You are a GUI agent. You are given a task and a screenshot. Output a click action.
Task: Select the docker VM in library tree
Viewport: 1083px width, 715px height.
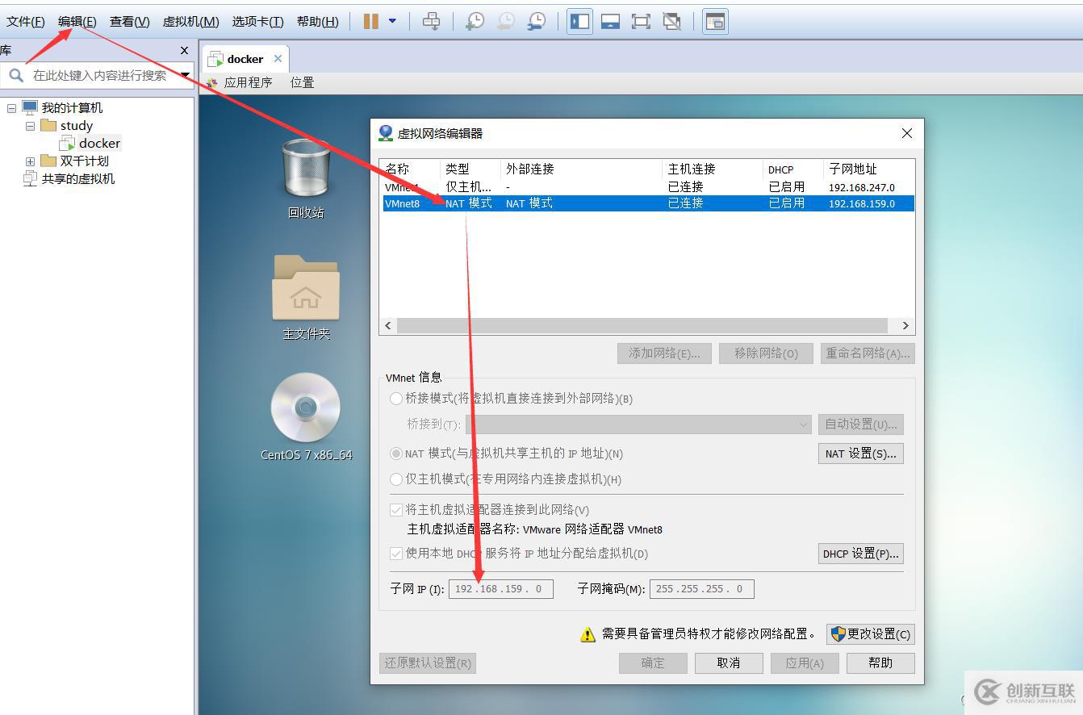pos(90,143)
